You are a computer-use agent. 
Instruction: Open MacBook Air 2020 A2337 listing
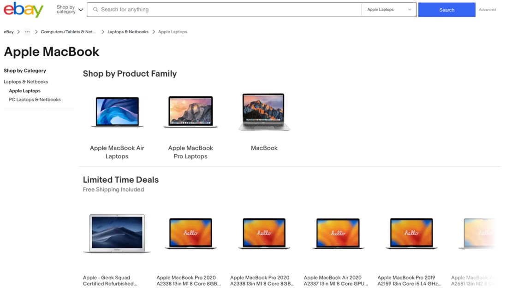pyautogui.click(x=336, y=281)
